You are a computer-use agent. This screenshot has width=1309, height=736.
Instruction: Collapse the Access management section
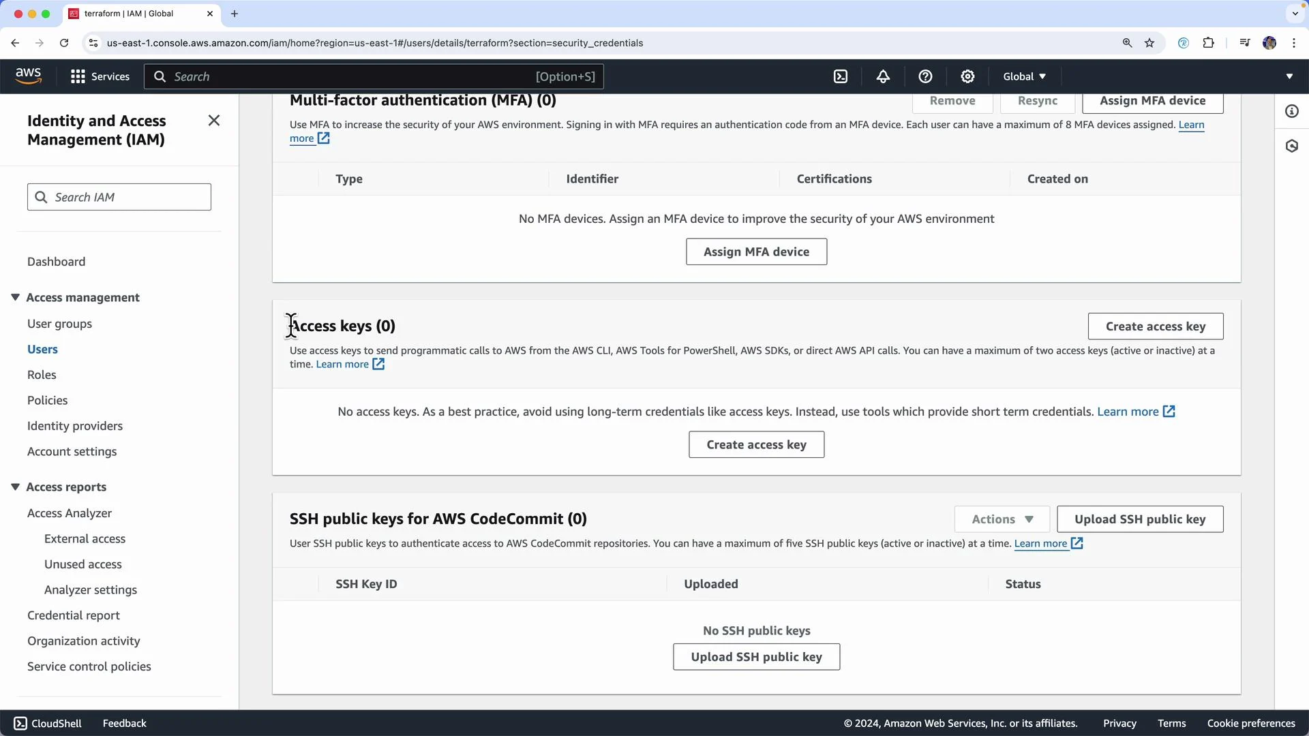[15, 297]
